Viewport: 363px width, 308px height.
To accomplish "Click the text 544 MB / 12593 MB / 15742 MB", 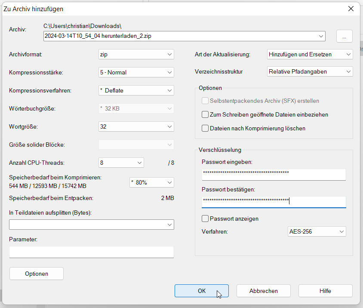I will click(x=48, y=186).
